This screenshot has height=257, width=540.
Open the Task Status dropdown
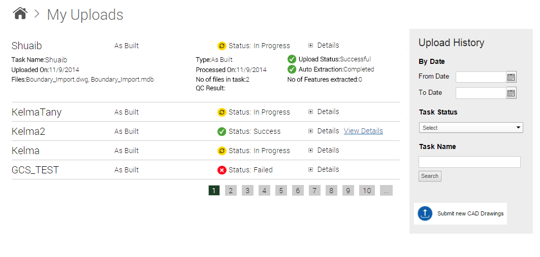point(471,128)
